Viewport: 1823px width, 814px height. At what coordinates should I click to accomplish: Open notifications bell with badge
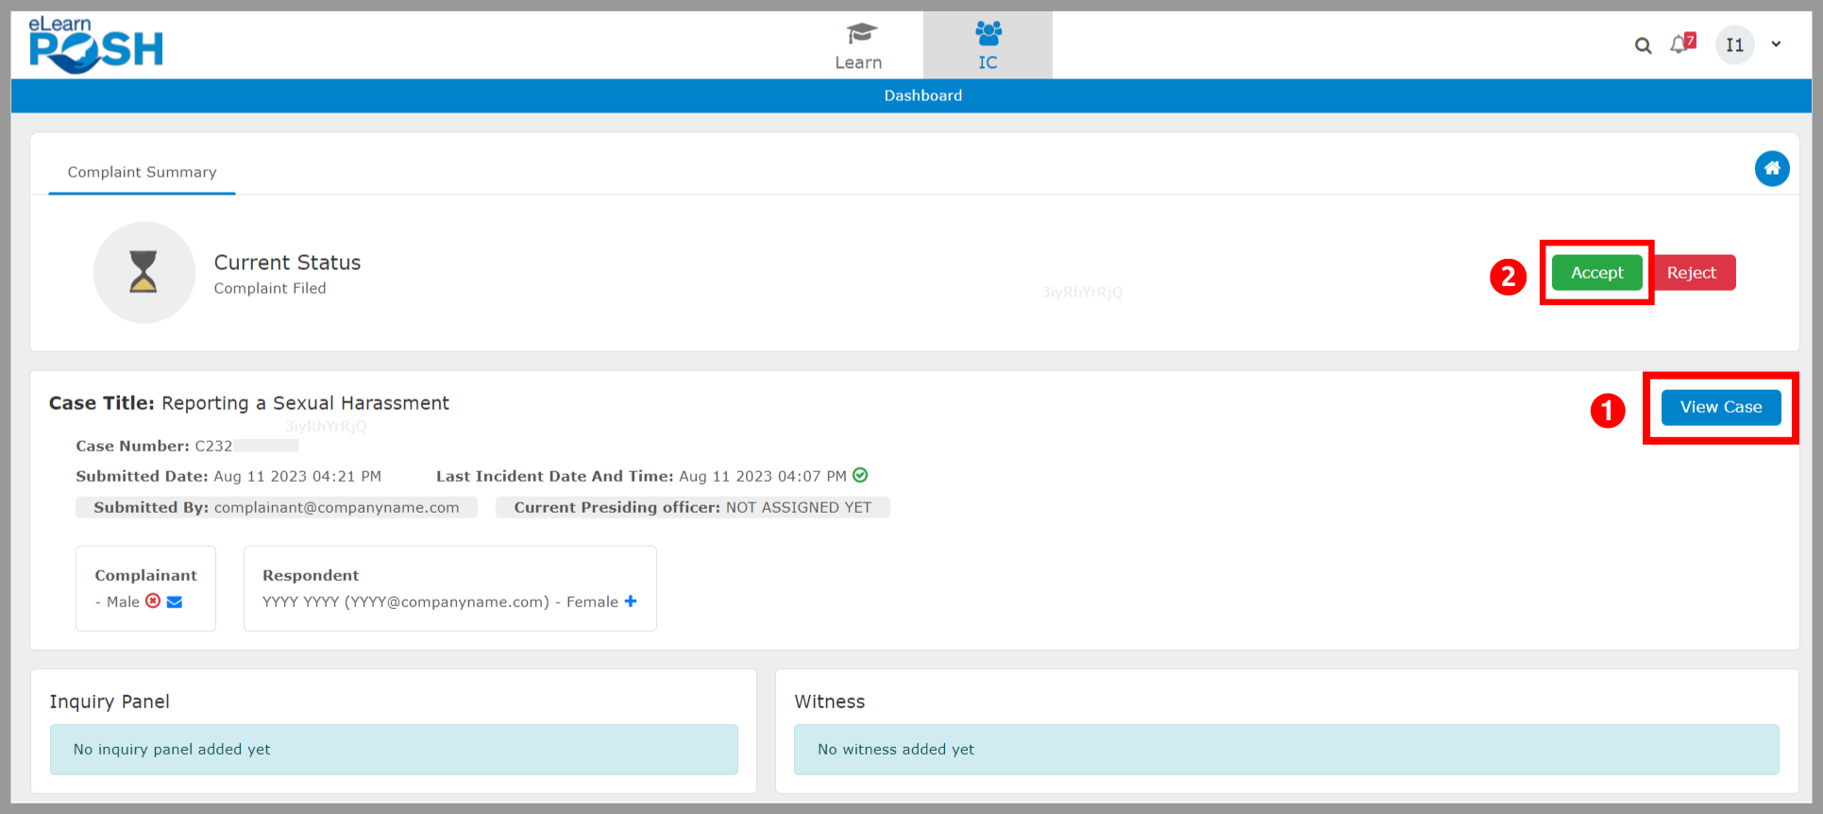click(x=1680, y=44)
